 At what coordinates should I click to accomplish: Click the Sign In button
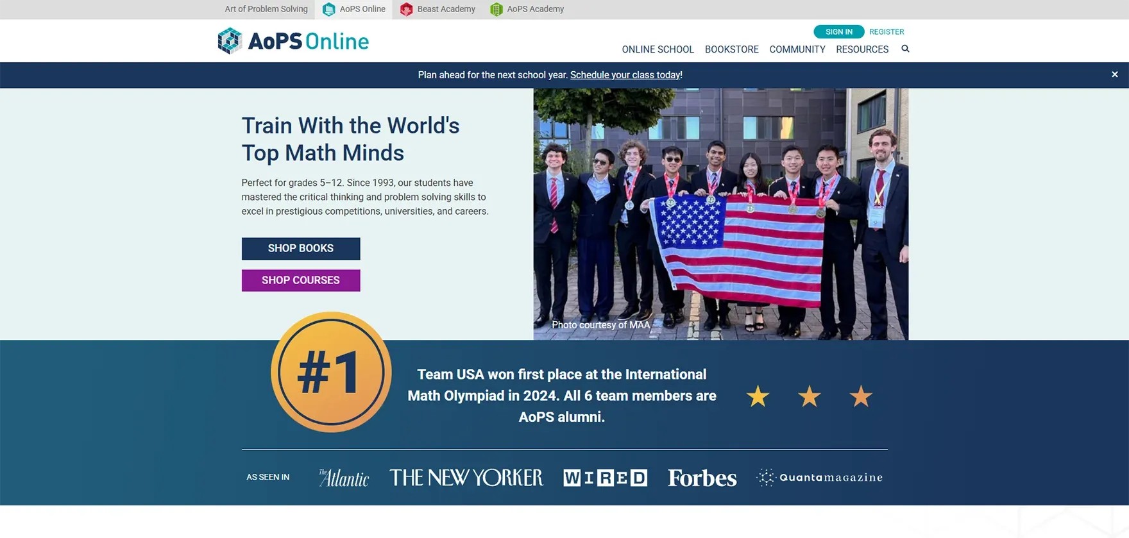pyautogui.click(x=839, y=31)
